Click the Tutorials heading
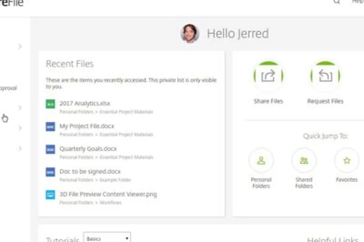 pos(63,239)
